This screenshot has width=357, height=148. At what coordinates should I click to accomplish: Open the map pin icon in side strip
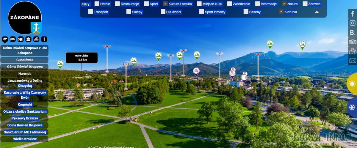click(x=353, y=51)
